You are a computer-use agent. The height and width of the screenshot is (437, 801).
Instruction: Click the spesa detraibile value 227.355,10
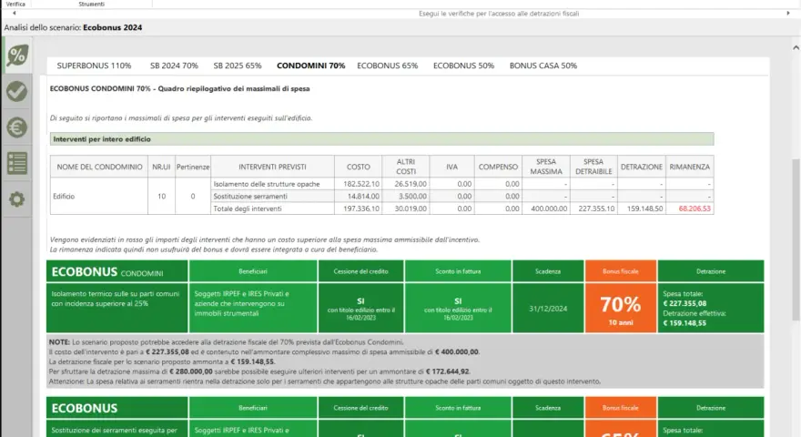(x=596, y=208)
